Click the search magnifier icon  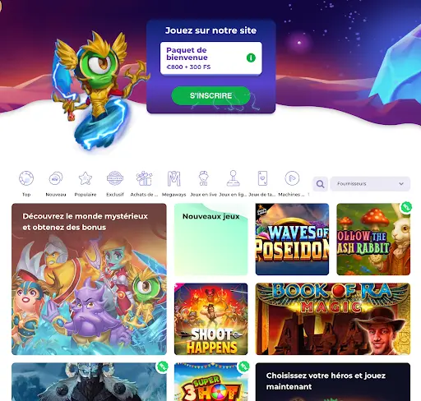tap(320, 184)
